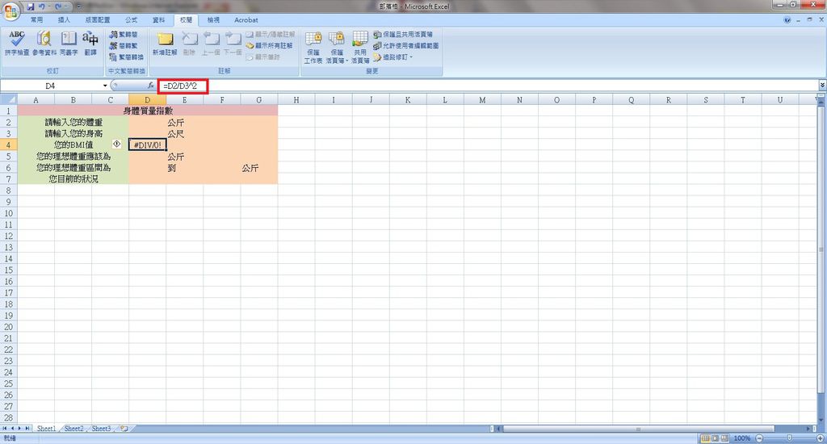The width and height of the screenshot is (827, 444).
Task: Select cell 您目前的狀況
Action: (73, 178)
